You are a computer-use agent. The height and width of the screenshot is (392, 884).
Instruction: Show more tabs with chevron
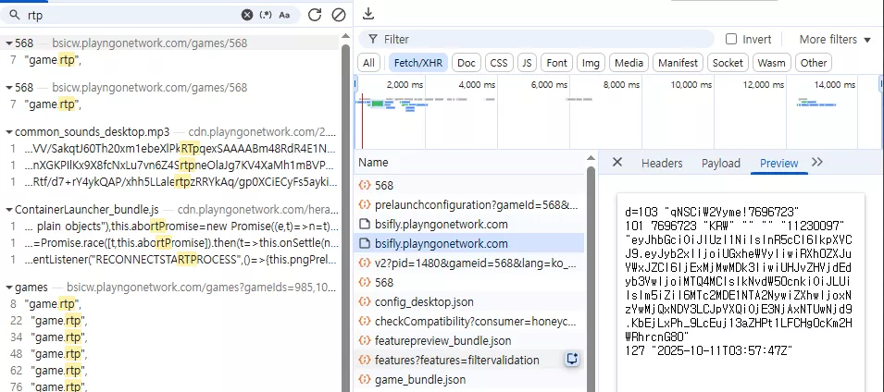(x=817, y=162)
